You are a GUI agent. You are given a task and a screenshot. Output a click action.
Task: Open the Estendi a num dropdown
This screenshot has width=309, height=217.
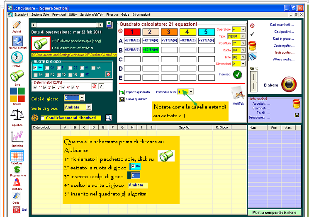coord(191,92)
